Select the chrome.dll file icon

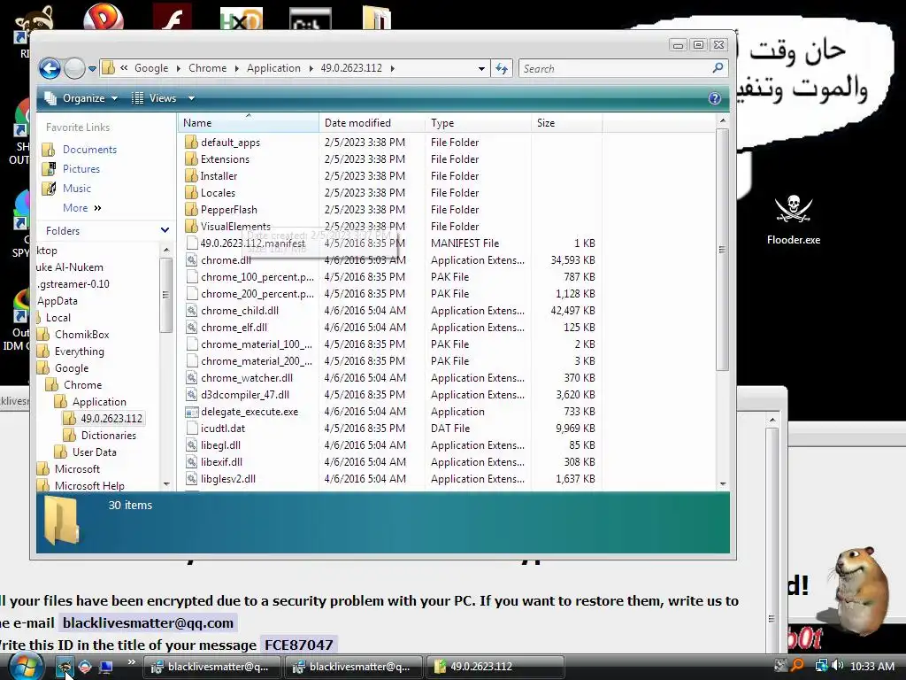click(x=191, y=260)
